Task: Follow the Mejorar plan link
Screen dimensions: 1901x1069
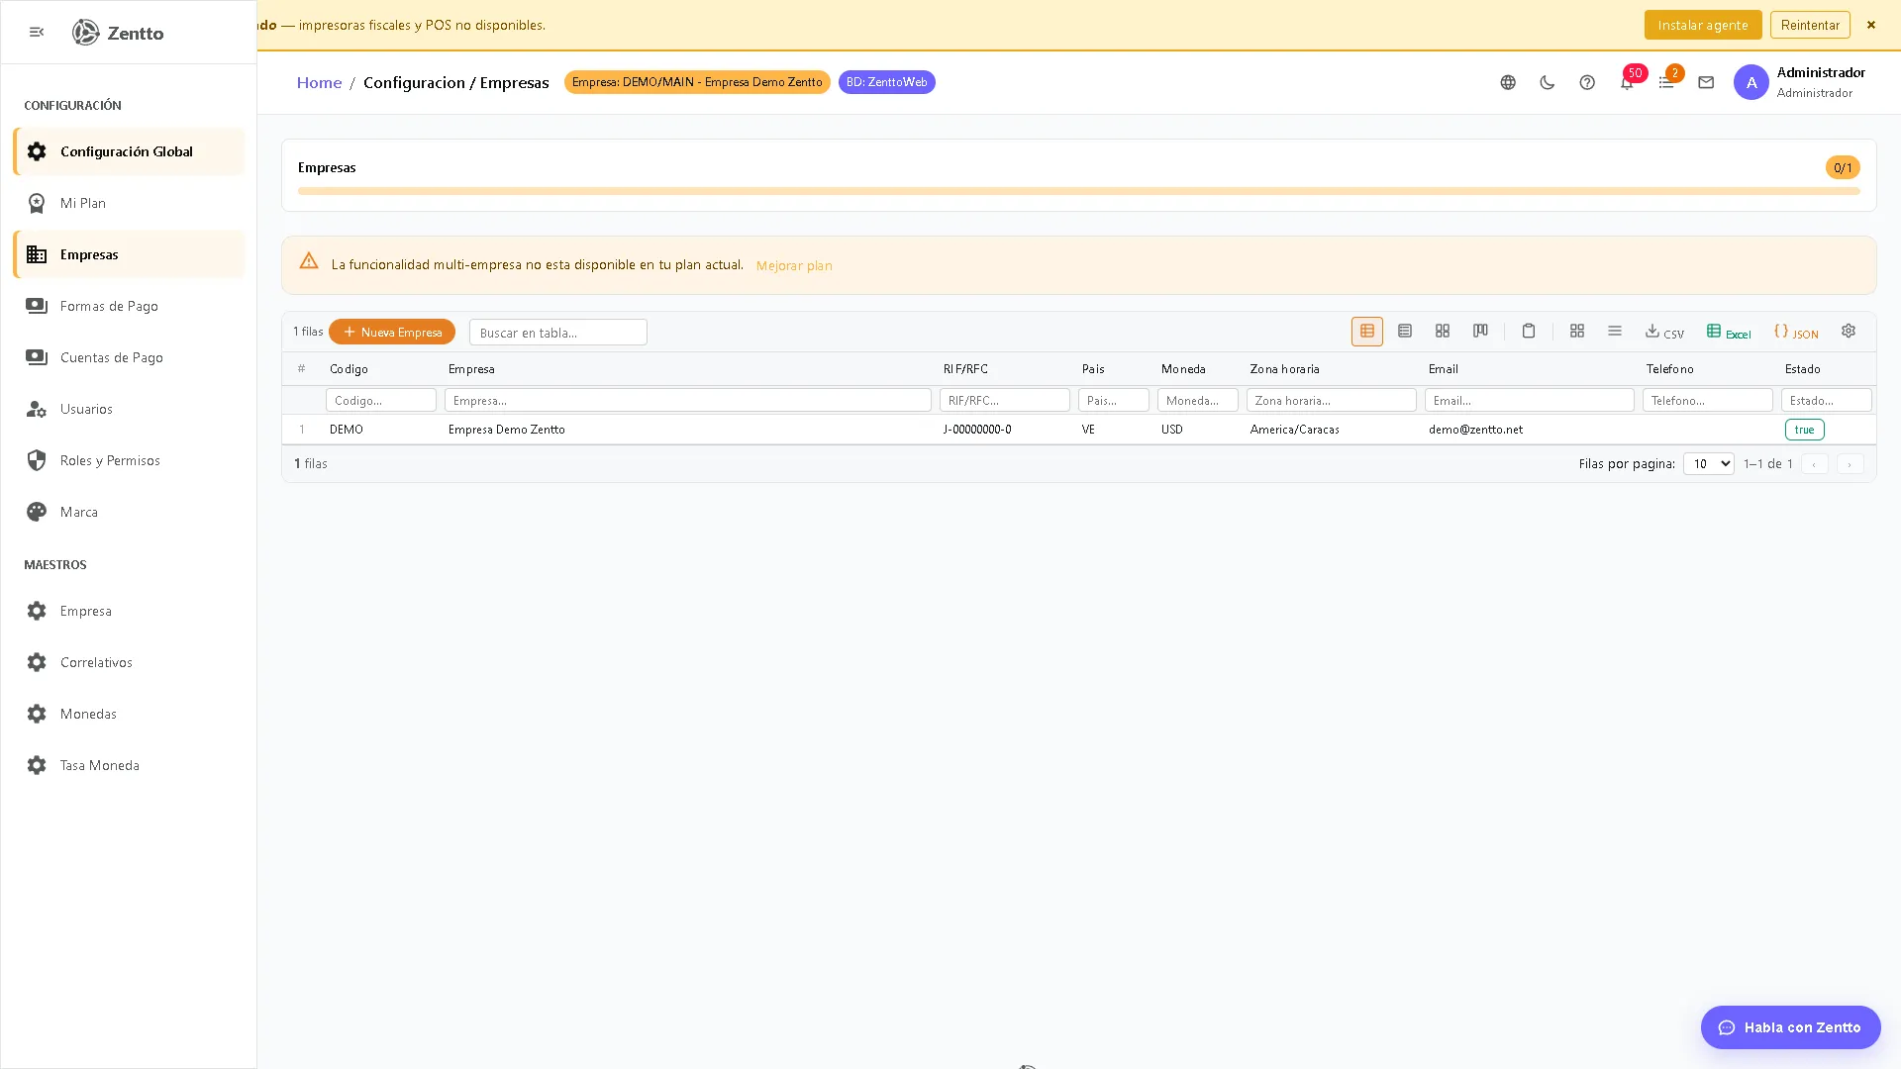Action: pyautogui.click(x=794, y=265)
